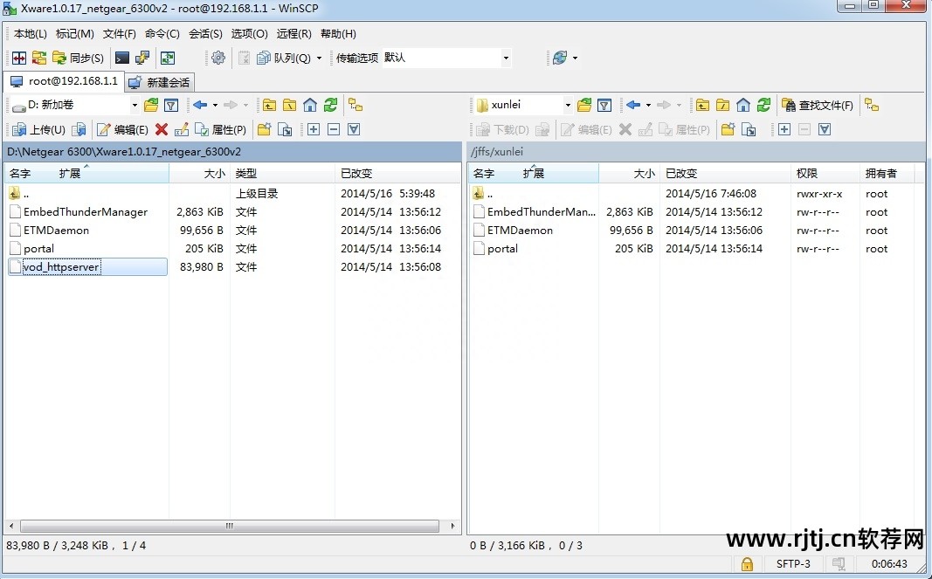Viewport: 932px width, 579px height.
Task: Click the 上传(U) upload button
Action: 38,129
